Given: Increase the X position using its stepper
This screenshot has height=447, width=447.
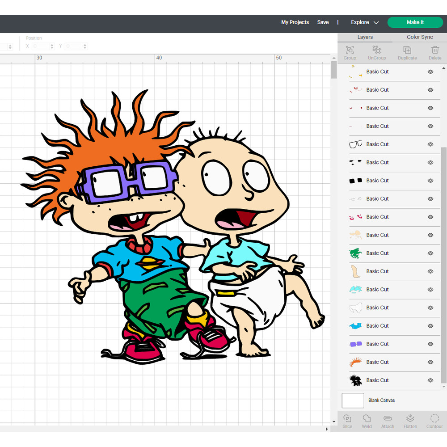Looking at the screenshot, I should coord(52,45).
